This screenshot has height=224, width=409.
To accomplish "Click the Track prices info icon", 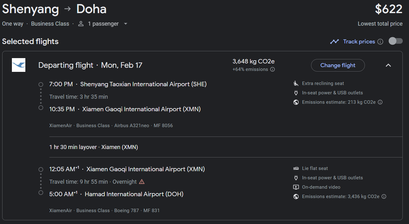I will click(x=380, y=41).
